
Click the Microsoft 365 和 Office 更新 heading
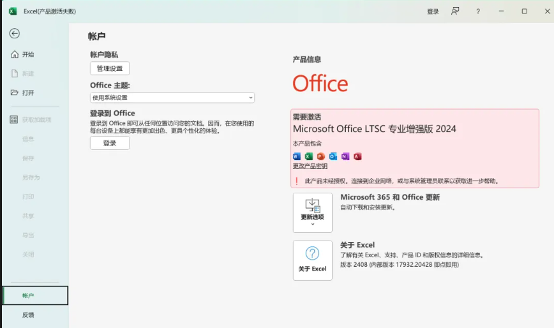click(390, 197)
